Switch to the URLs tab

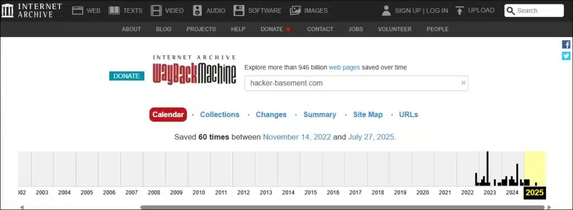[x=408, y=114]
